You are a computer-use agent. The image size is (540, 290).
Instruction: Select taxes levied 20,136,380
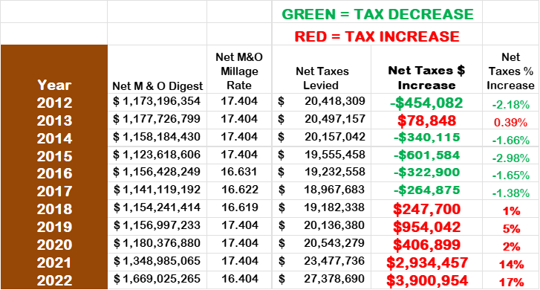[x=334, y=225]
